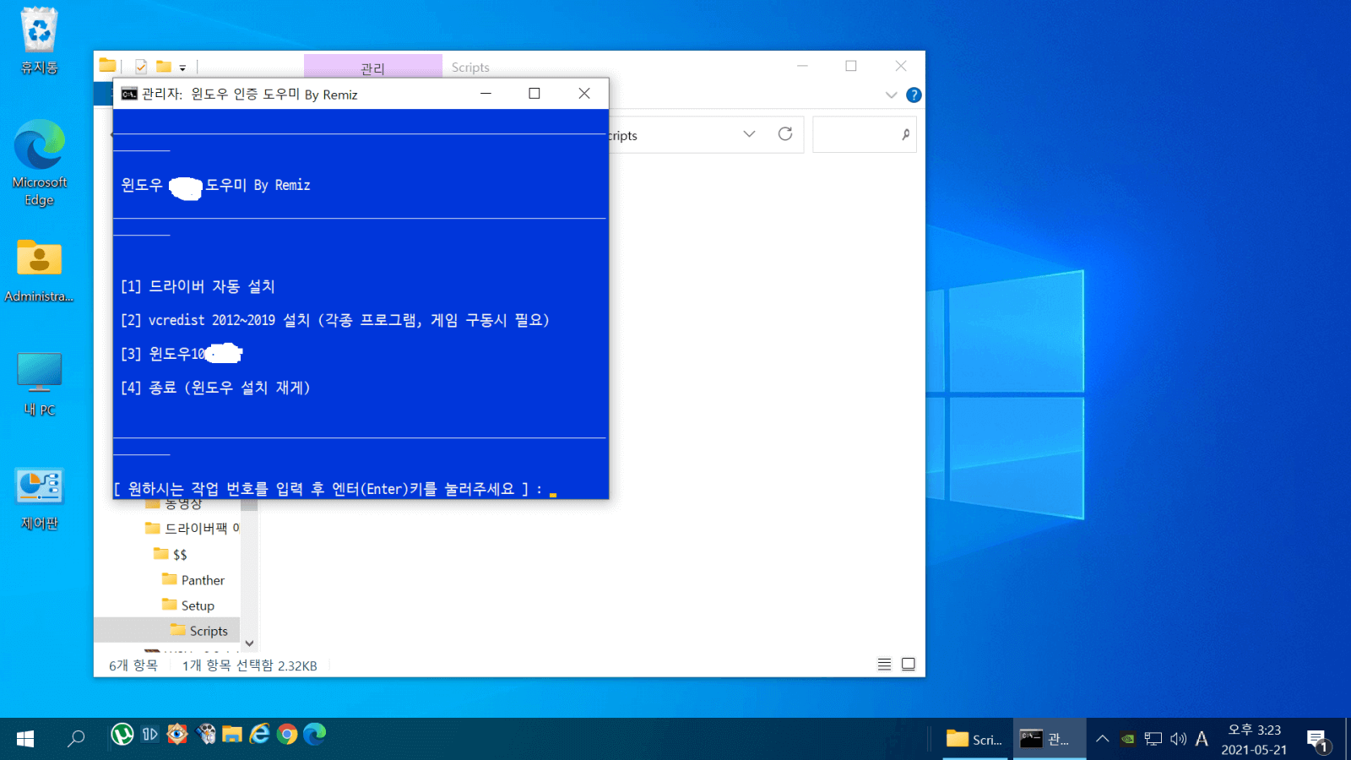
Task: Open the network tray icon
Action: pos(1153,739)
